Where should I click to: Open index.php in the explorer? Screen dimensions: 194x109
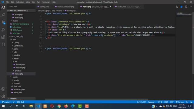[x=18, y=93]
